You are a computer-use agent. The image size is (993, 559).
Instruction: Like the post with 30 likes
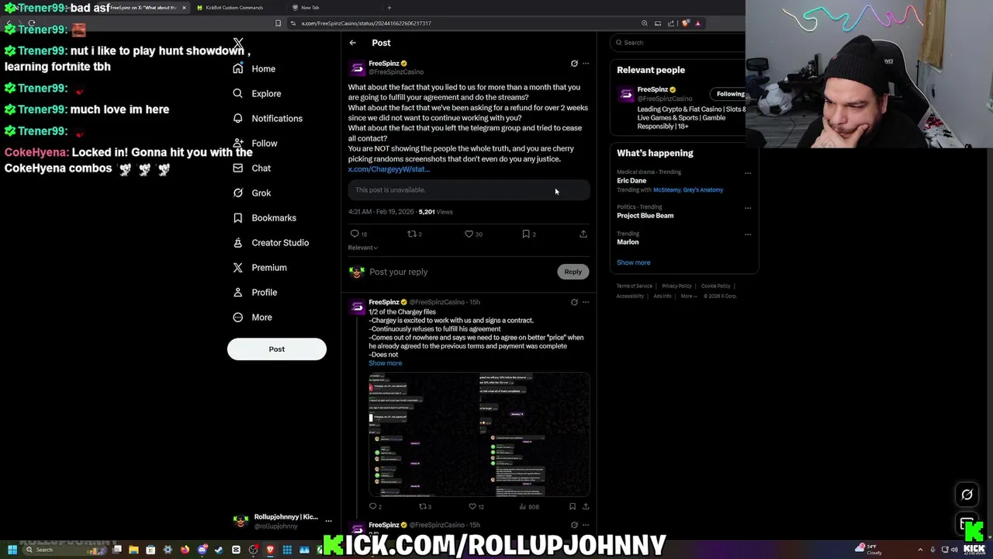pyautogui.click(x=469, y=234)
